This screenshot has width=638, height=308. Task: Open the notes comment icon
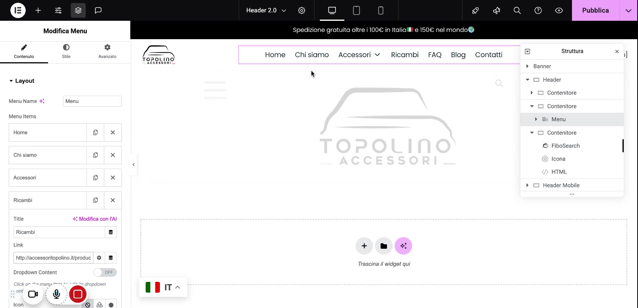point(98,10)
